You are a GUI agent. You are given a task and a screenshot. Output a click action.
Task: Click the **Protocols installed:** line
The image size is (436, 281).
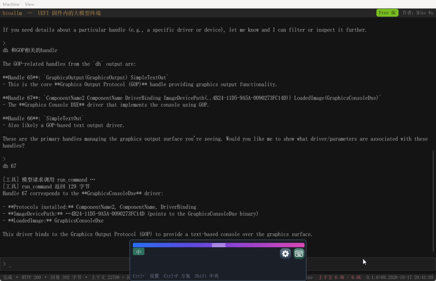[100, 207]
